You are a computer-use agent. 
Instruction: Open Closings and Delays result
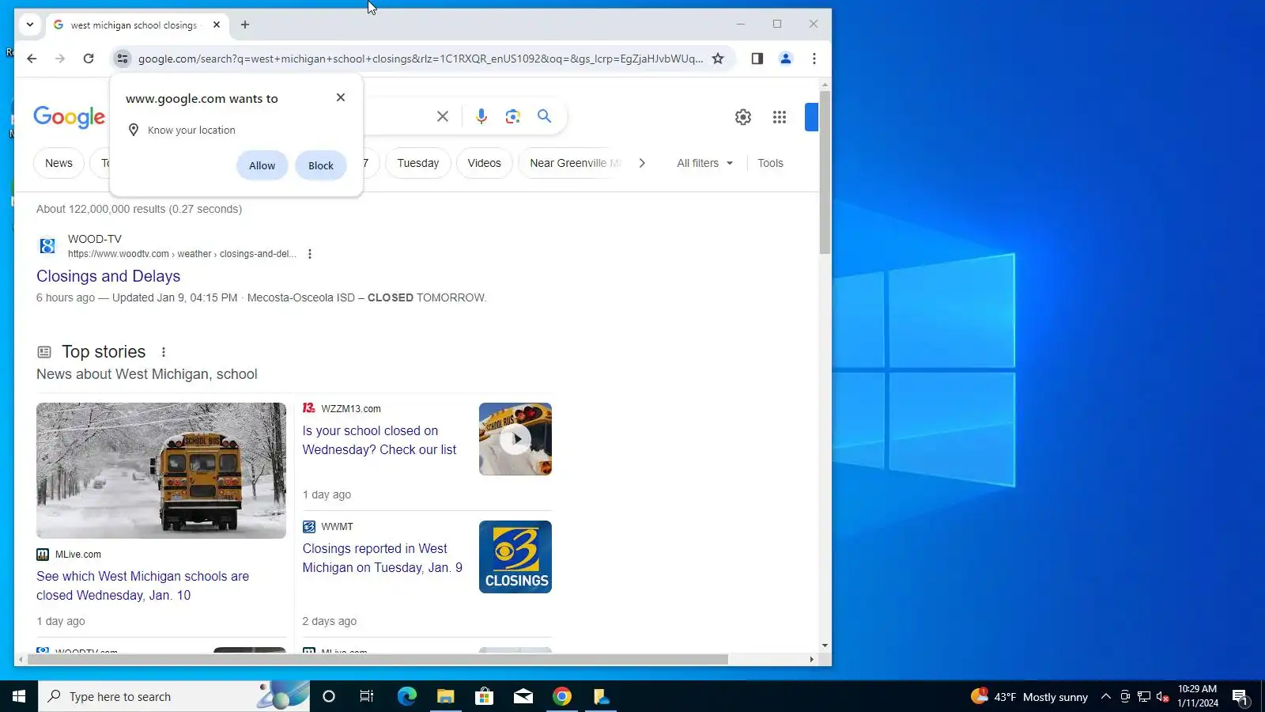pyautogui.click(x=108, y=276)
